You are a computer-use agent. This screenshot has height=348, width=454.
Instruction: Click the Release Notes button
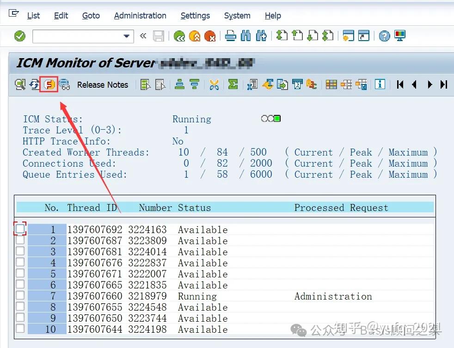tap(103, 84)
